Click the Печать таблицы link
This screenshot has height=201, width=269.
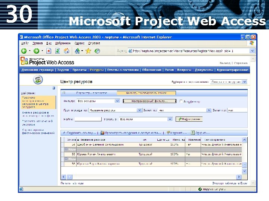pos(72,183)
